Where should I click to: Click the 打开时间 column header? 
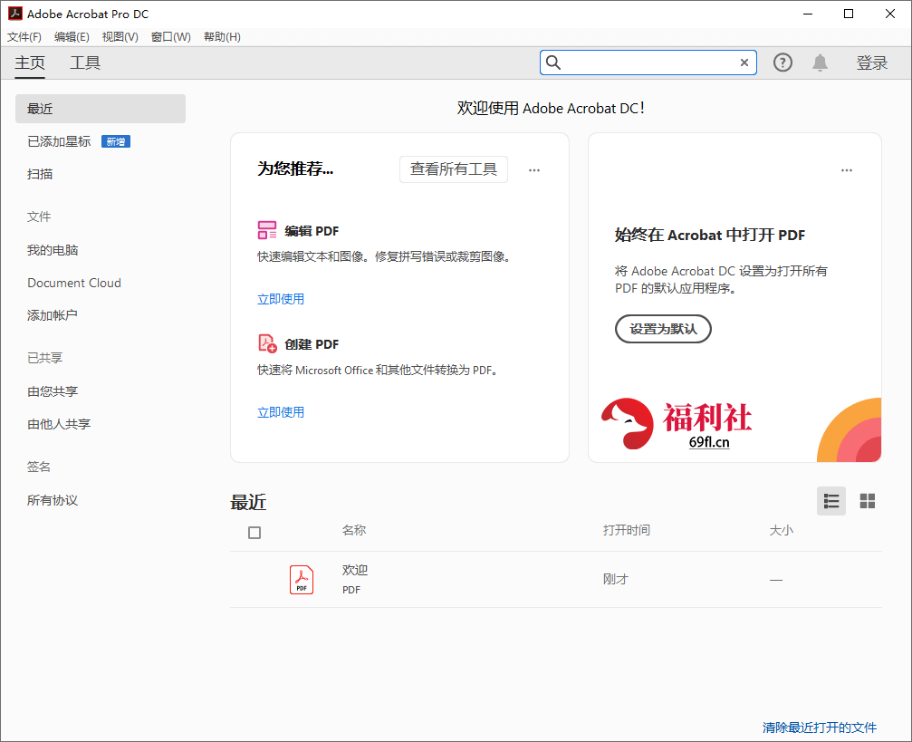627,530
